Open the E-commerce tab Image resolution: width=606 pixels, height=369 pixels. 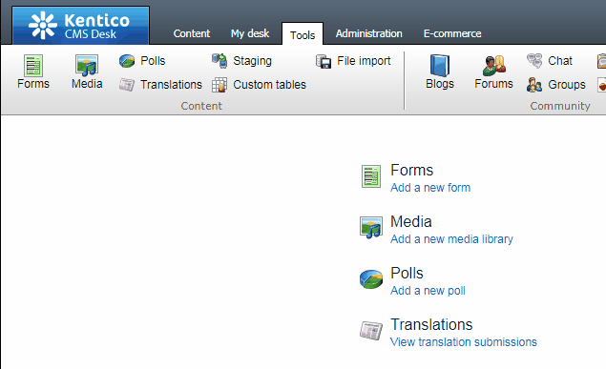(452, 33)
